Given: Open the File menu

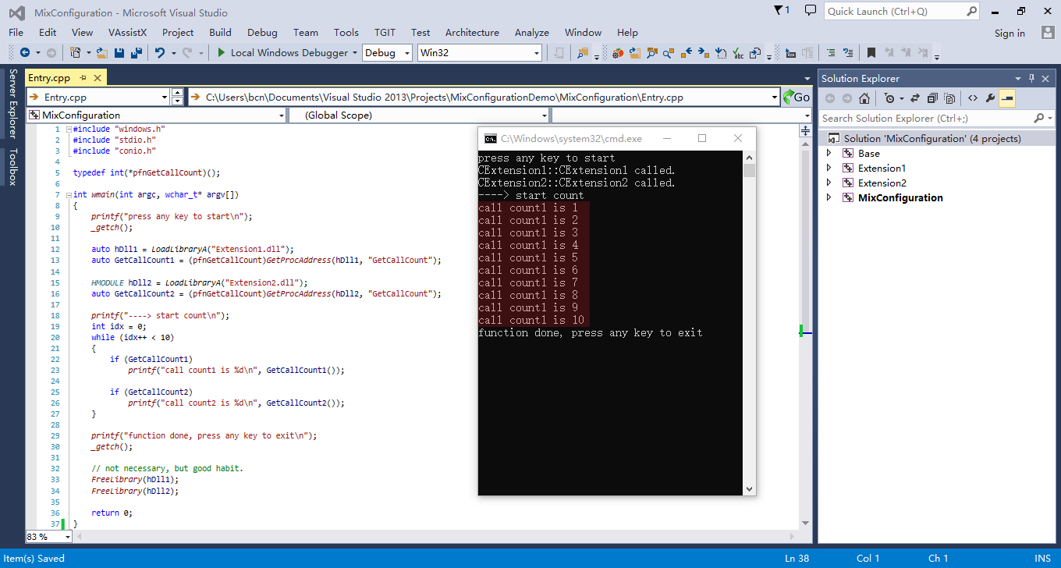Looking at the screenshot, I should pyautogui.click(x=16, y=33).
